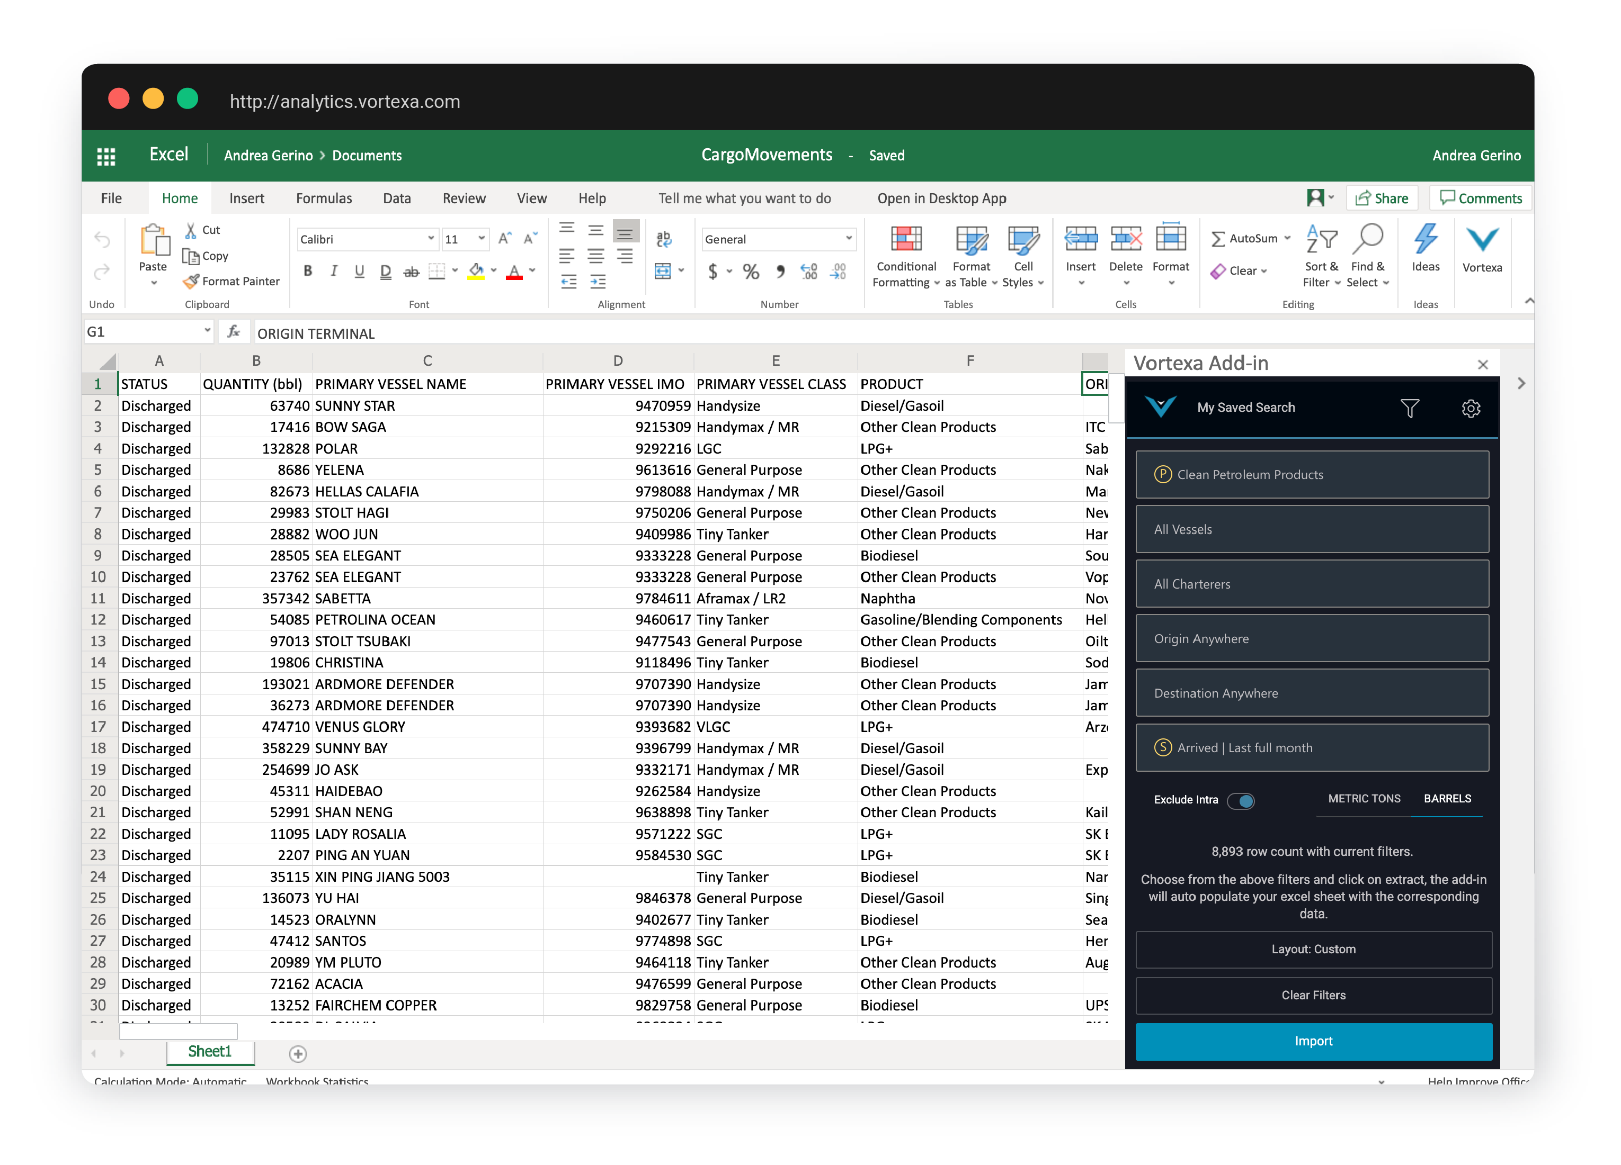
Task: Increase the font size
Action: click(x=505, y=239)
